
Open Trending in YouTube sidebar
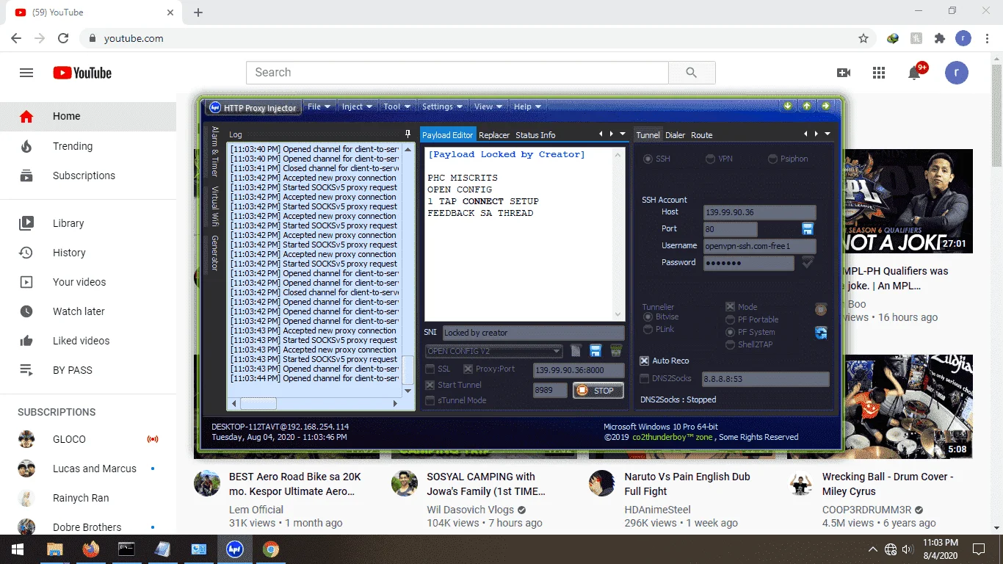click(88, 146)
